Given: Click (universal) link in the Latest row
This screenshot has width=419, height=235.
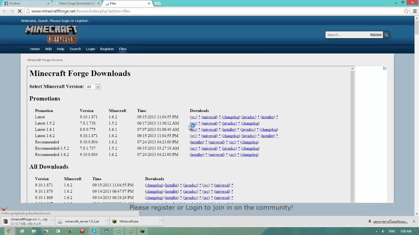Looking at the screenshot, I should click(209, 117).
